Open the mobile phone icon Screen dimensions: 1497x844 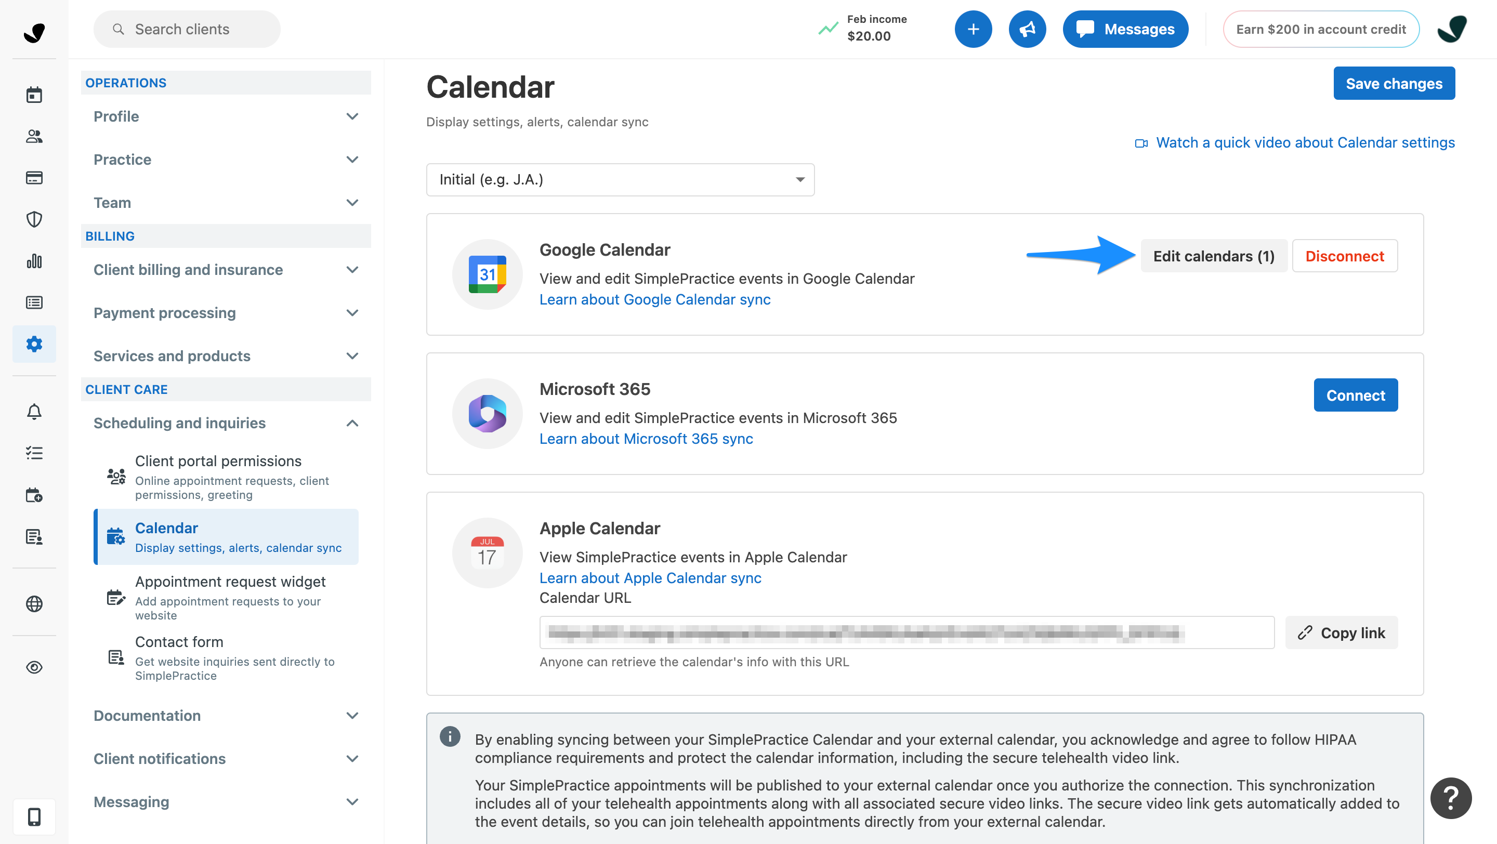[34, 816]
